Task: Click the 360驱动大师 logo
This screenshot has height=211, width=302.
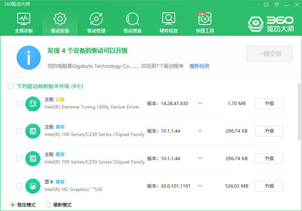Action: click(x=271, y=24)
